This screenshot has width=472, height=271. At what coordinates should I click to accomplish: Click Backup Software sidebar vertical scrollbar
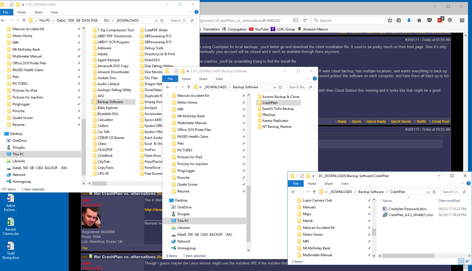248,213
